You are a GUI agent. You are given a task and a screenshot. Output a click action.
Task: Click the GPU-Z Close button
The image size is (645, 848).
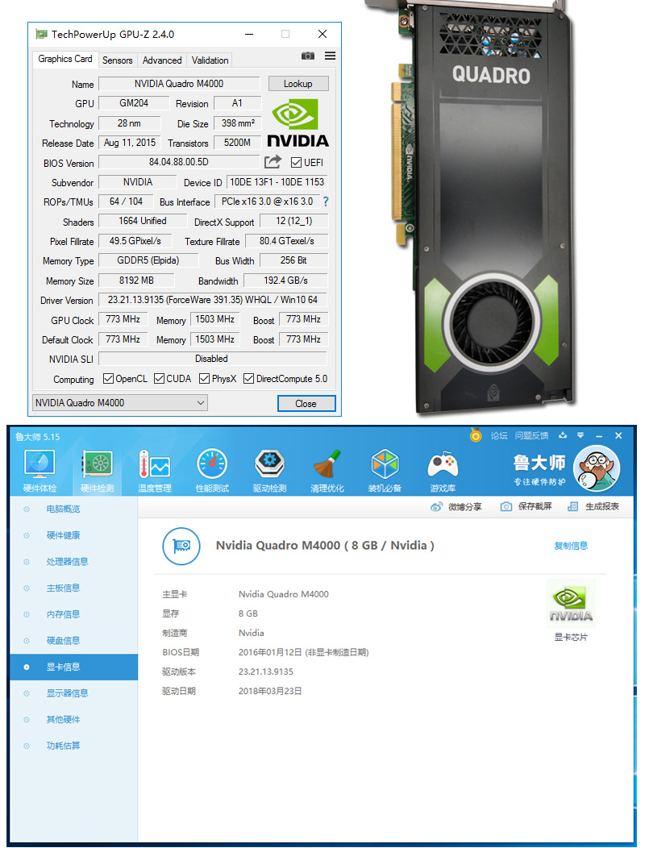[x=306, y=404]
